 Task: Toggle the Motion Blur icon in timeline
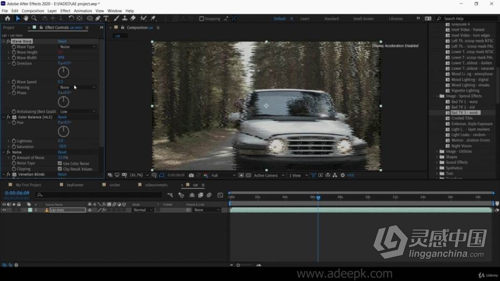click(209, 195)
